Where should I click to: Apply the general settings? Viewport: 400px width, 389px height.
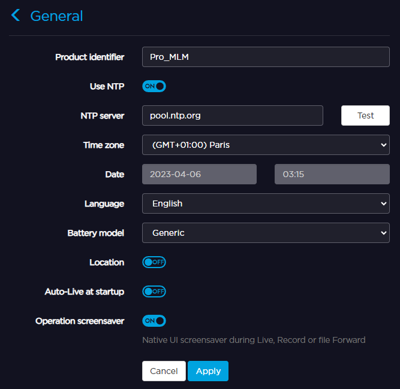pos(208,371)
